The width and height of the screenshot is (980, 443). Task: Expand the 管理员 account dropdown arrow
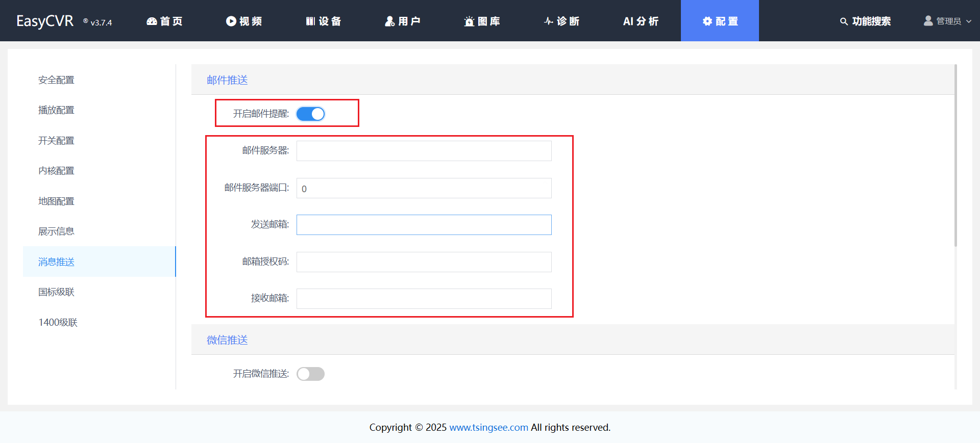969,21
